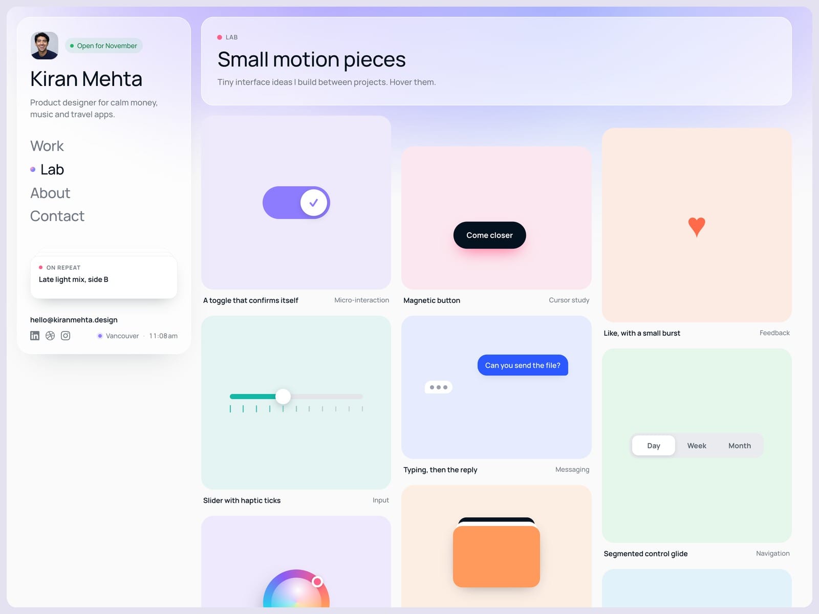819x614 pixels.
Task: Select the Month segment
Action: [740, 446]
